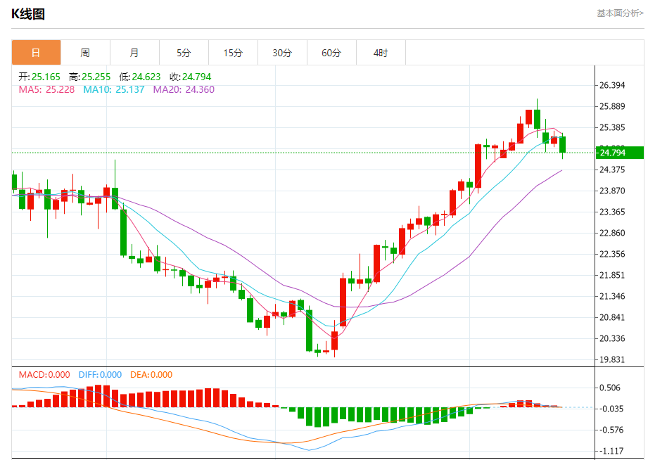
Task: Click the DEA:0.000 indicator label
Action: [151, 375]
